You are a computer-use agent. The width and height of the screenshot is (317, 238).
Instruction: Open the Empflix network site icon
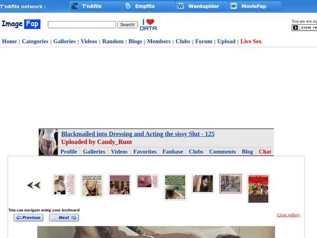pyautogui.click(x=128, y=6)
